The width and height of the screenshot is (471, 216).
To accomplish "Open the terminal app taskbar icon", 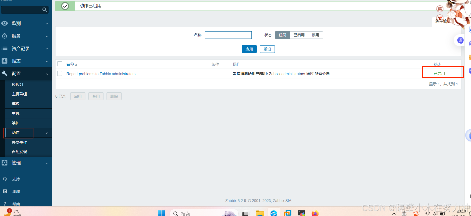I will click(x=301, y=213).
